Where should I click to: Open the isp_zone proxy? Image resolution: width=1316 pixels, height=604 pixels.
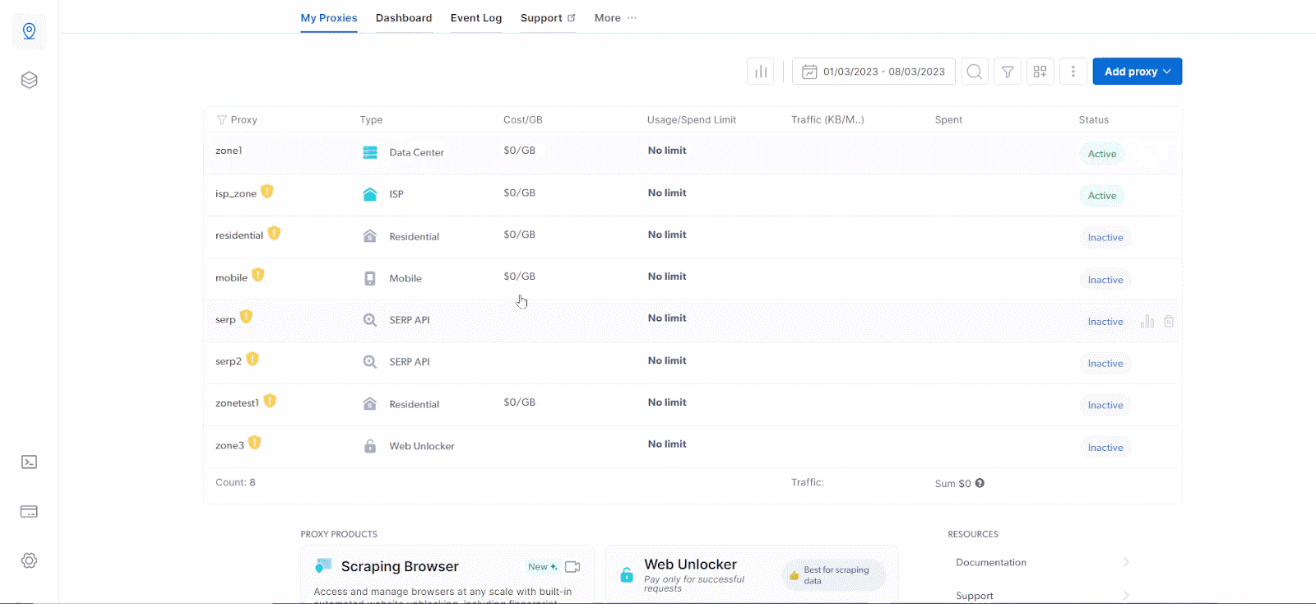(x=236, y=194)
